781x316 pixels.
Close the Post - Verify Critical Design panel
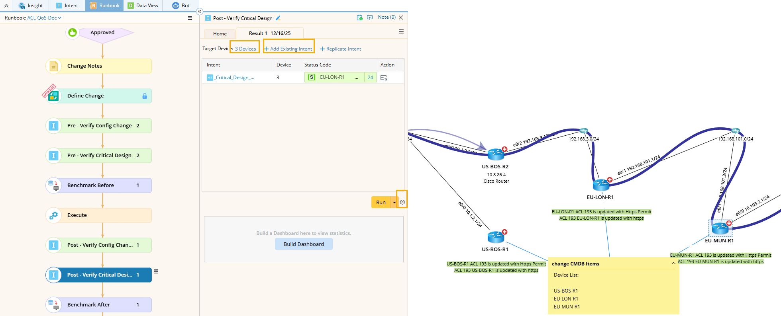[x=401, y=18]
